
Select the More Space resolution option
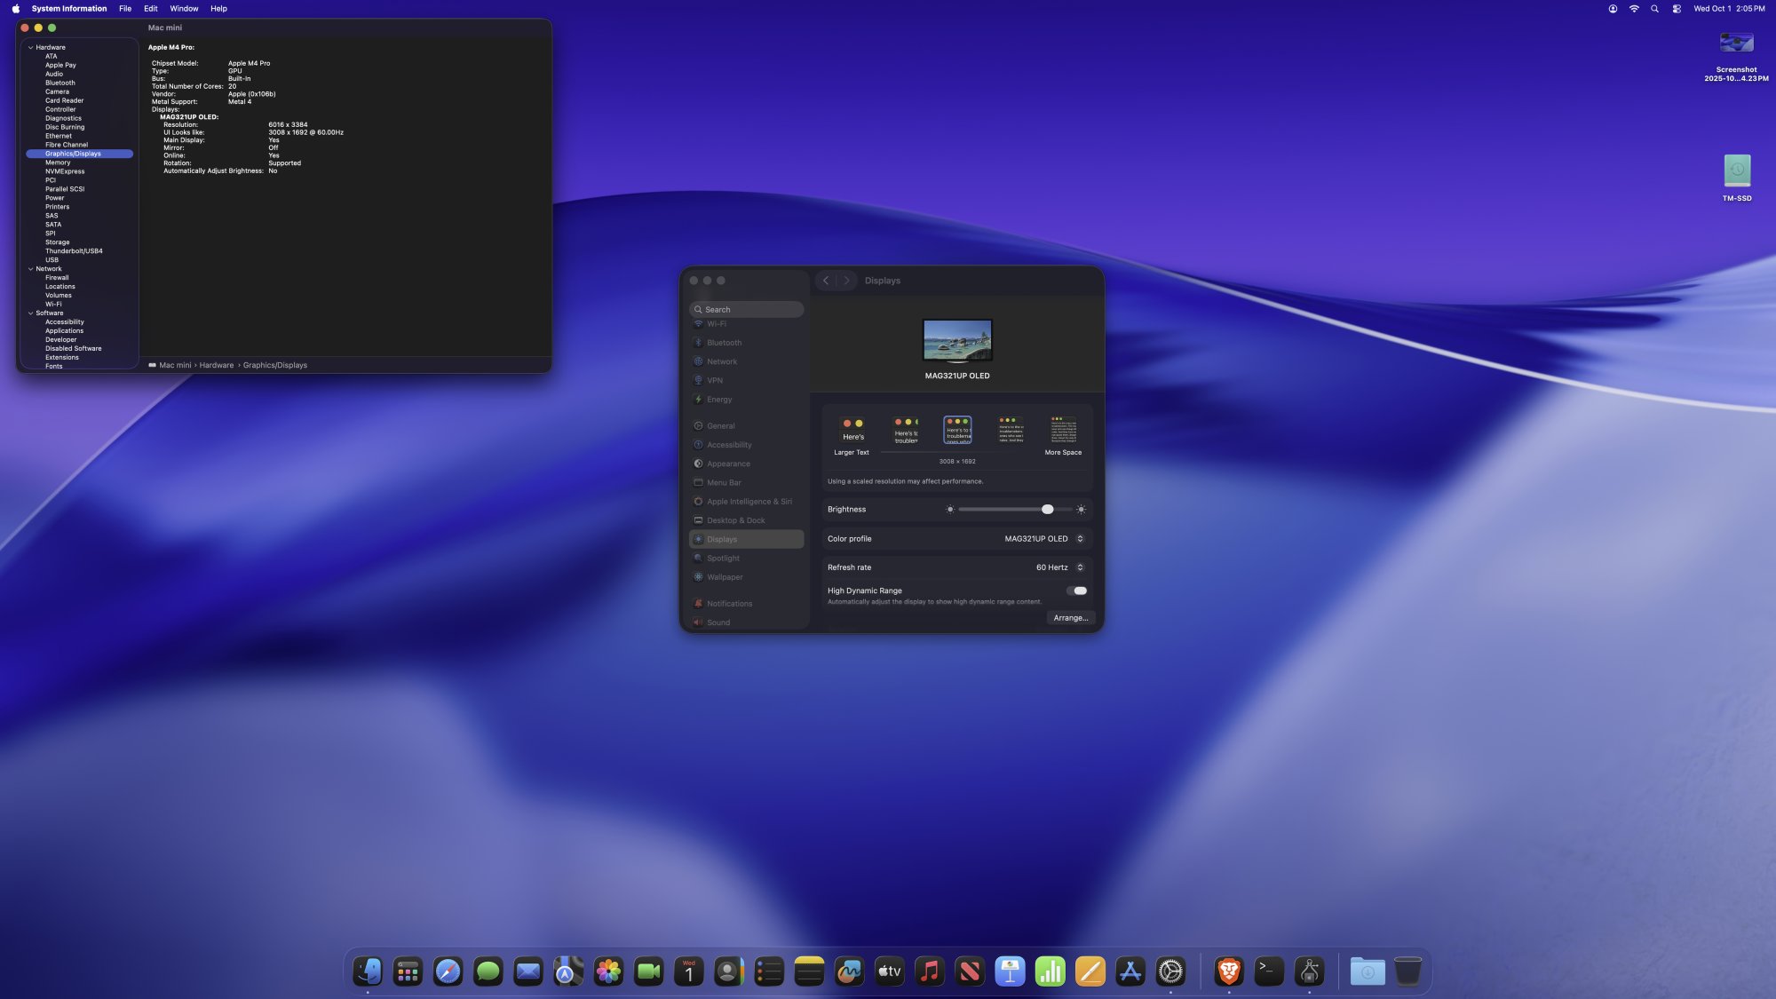1063,431
